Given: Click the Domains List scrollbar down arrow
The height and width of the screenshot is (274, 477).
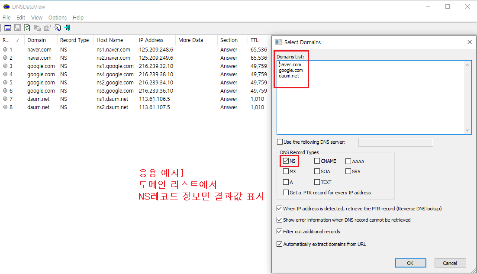Looking at the screenshot, I should [x=467, y=130].
